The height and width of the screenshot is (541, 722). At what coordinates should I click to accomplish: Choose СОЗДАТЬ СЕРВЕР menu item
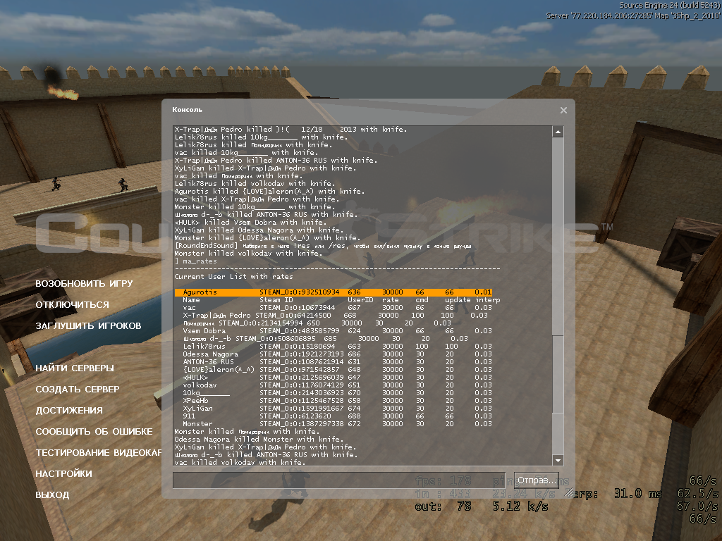(x=78, y=389)
